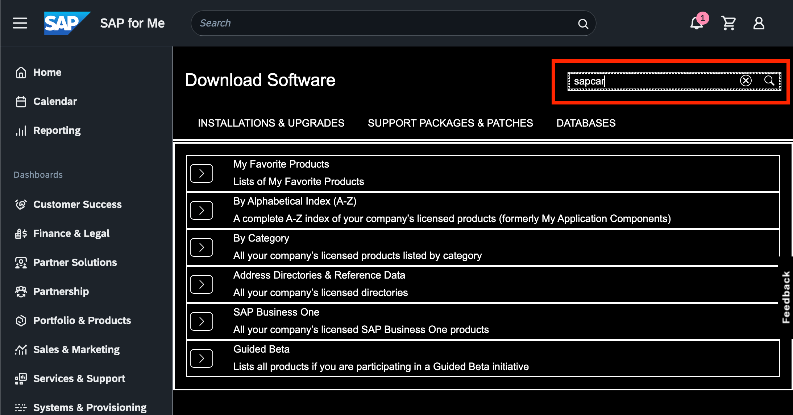Click the top search bar magnifier icon
The height and width of the screenshot is (415, 793).
(583, 24)
